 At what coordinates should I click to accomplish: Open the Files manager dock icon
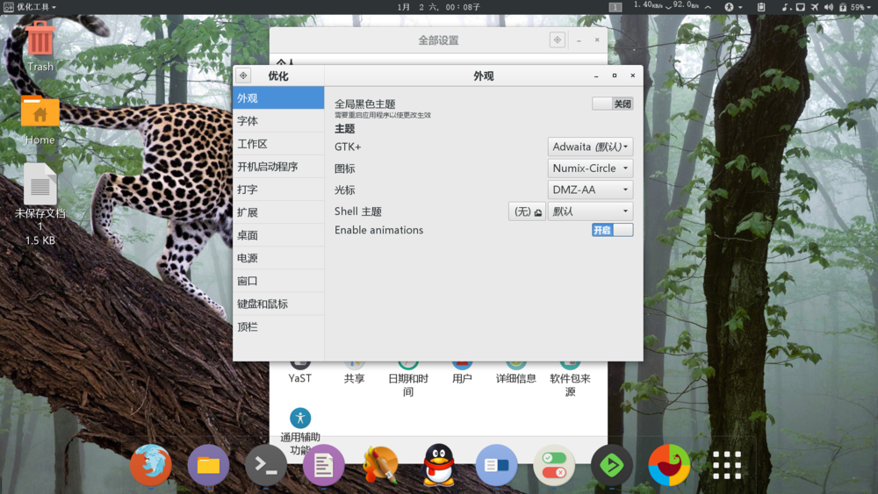click(208, 465)
